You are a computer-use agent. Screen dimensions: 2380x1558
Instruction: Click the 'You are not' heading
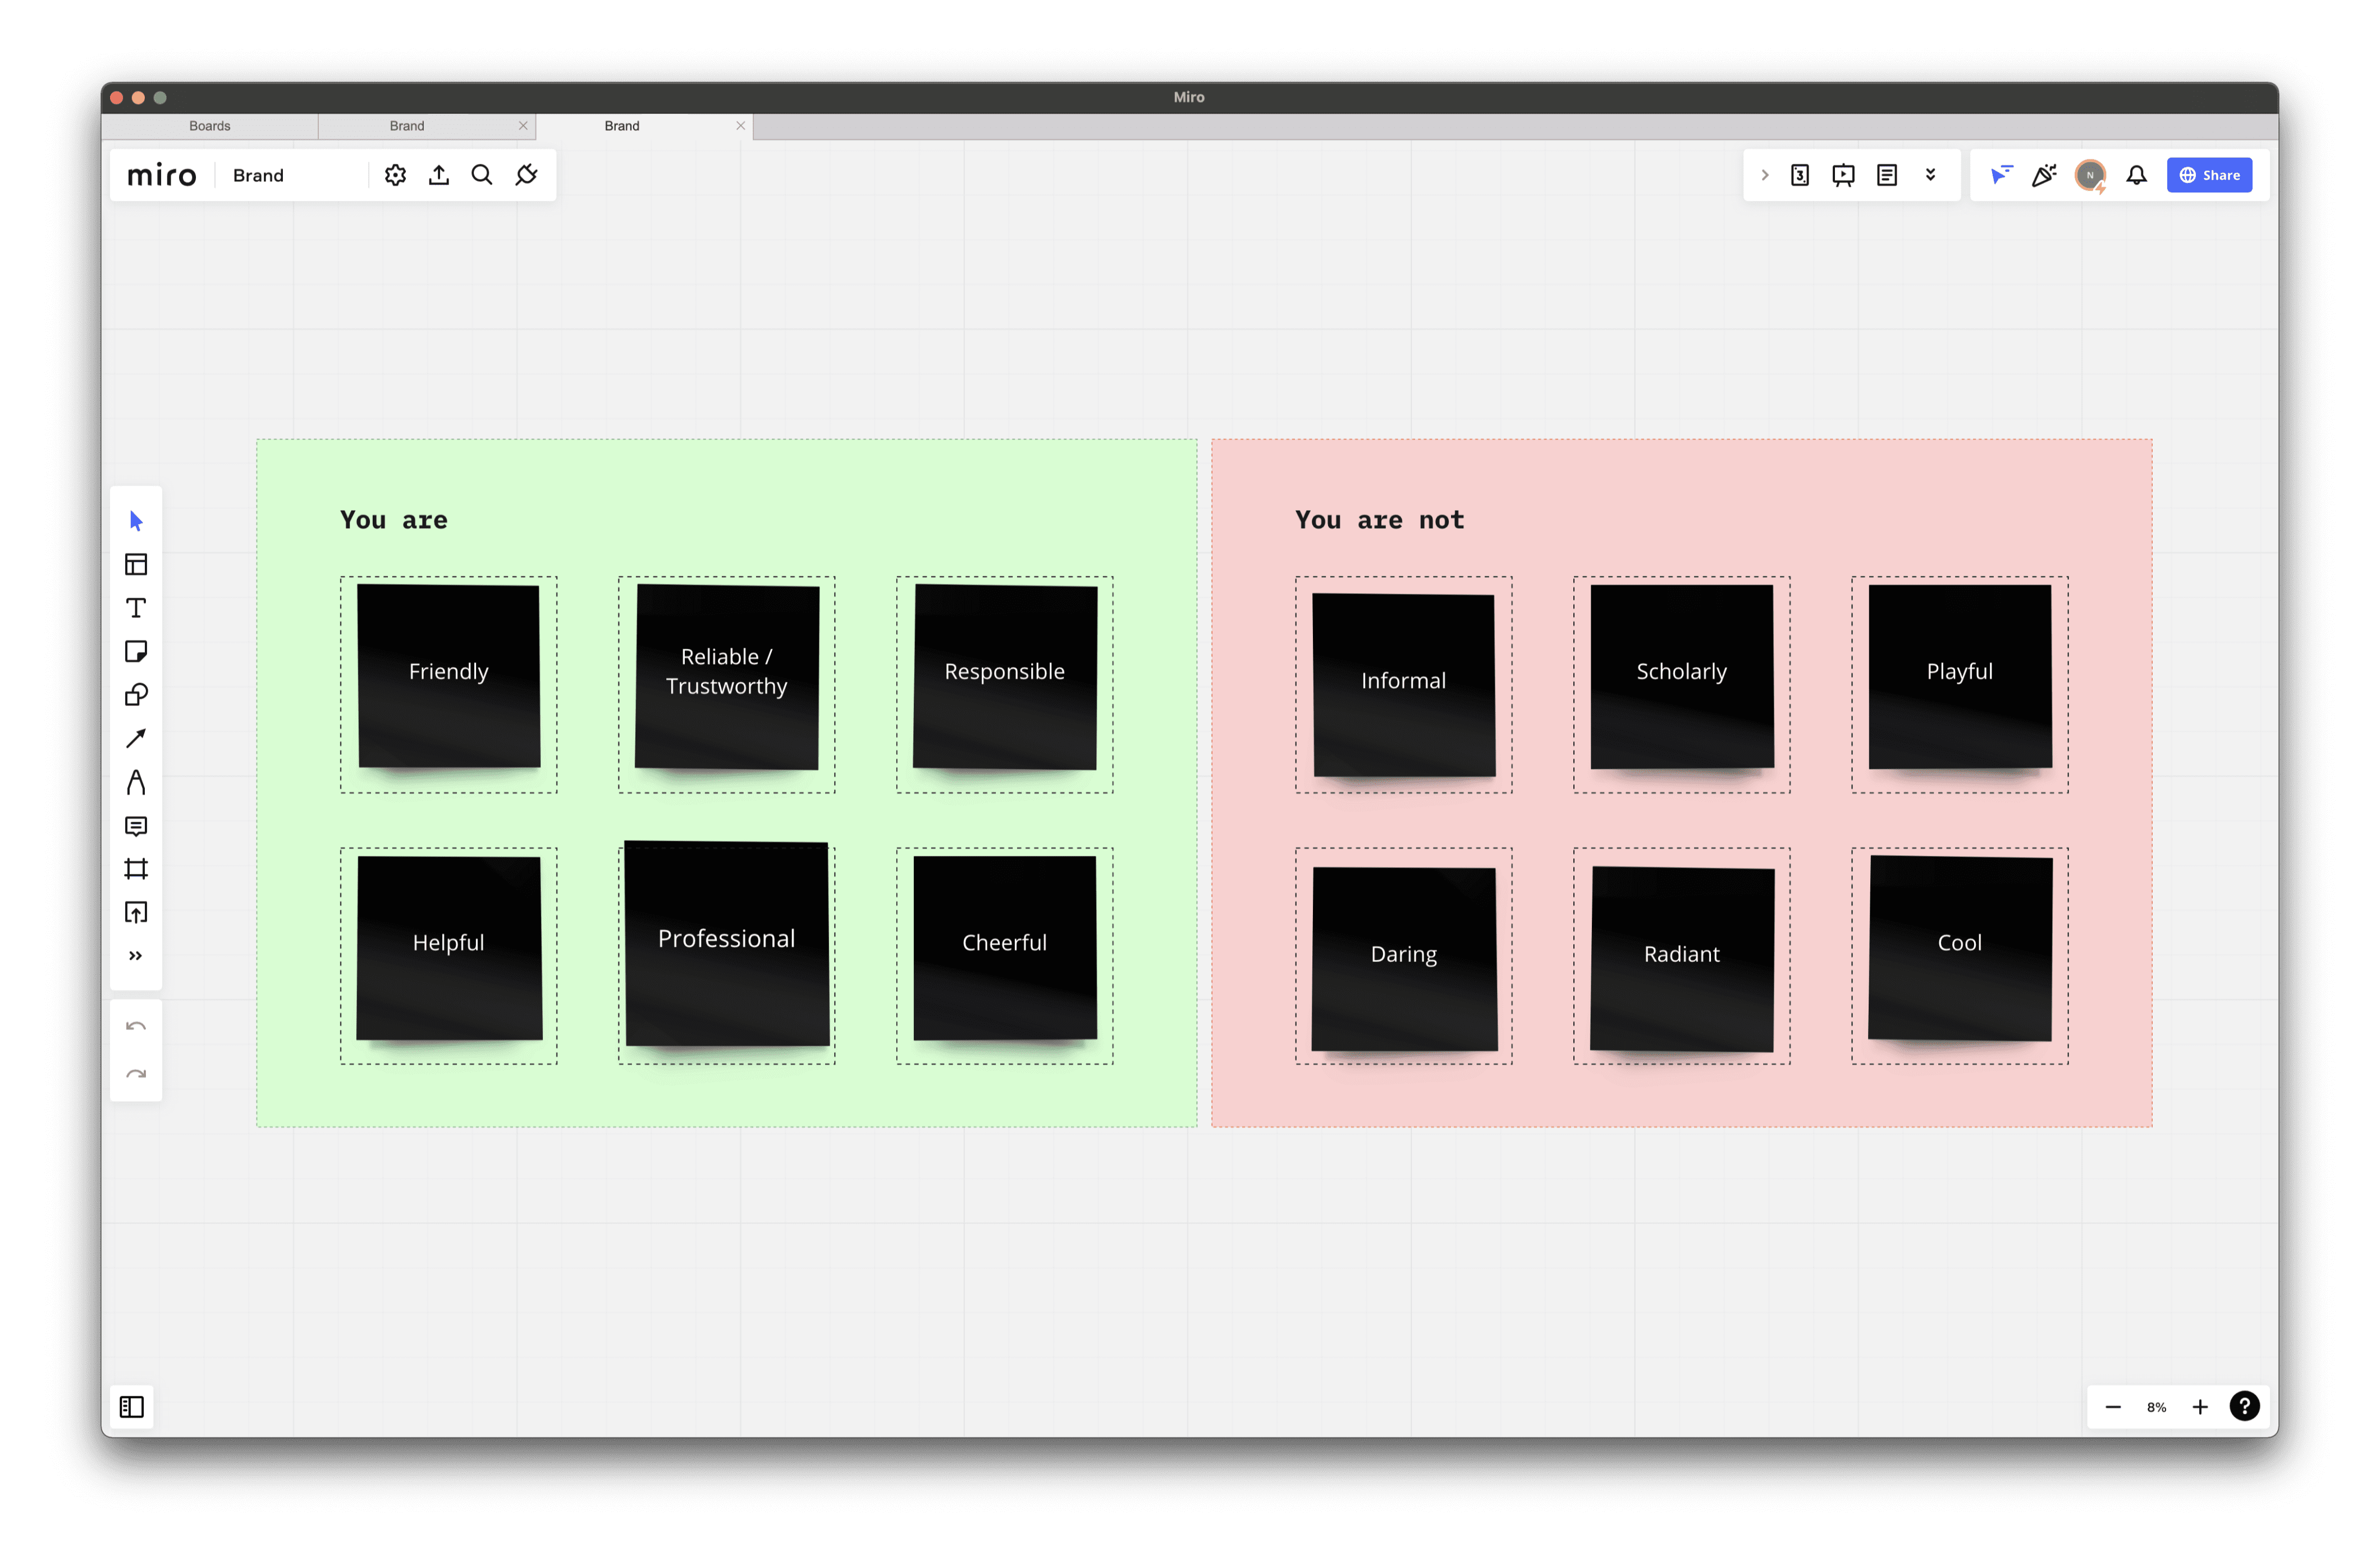tap(1380, 520)
